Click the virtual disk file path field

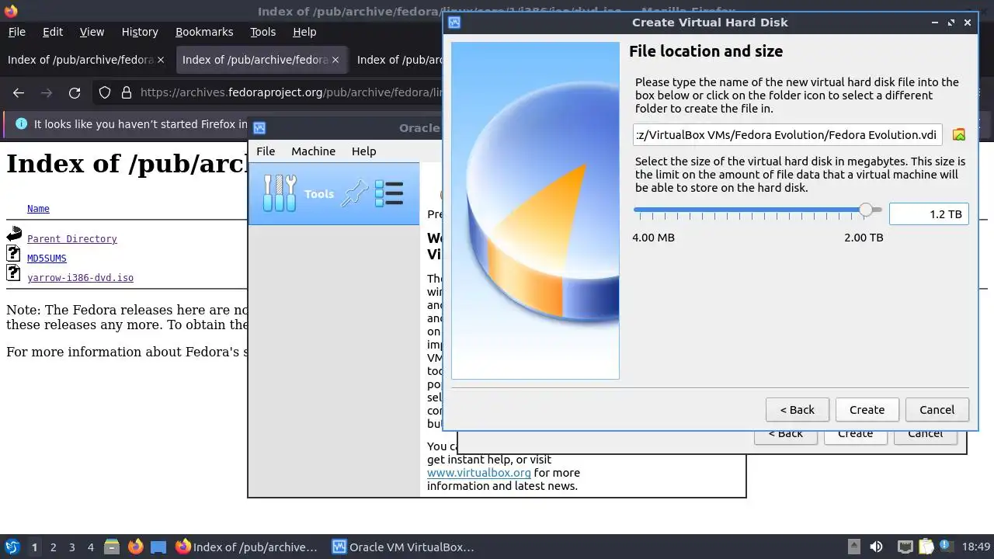[787, 134]
